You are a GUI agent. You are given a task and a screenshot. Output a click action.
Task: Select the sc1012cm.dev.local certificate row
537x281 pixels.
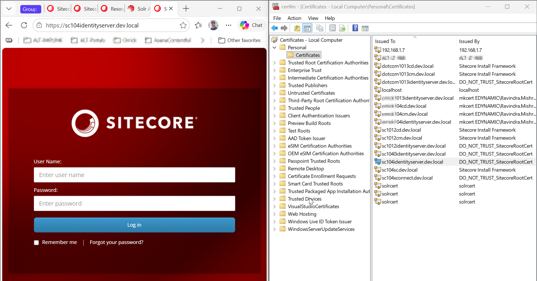[x=455, y=138]
